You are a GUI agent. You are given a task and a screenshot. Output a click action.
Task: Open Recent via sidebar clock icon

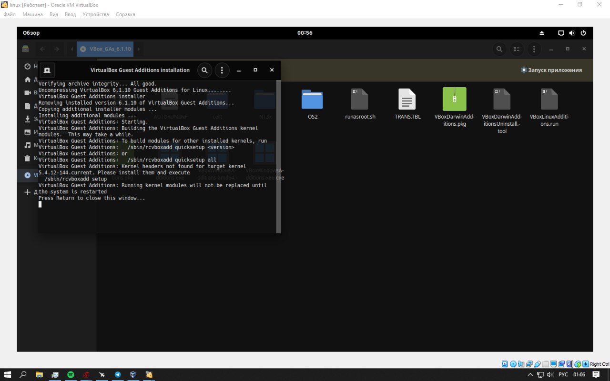pyautogui.click(x=28, y=66)
